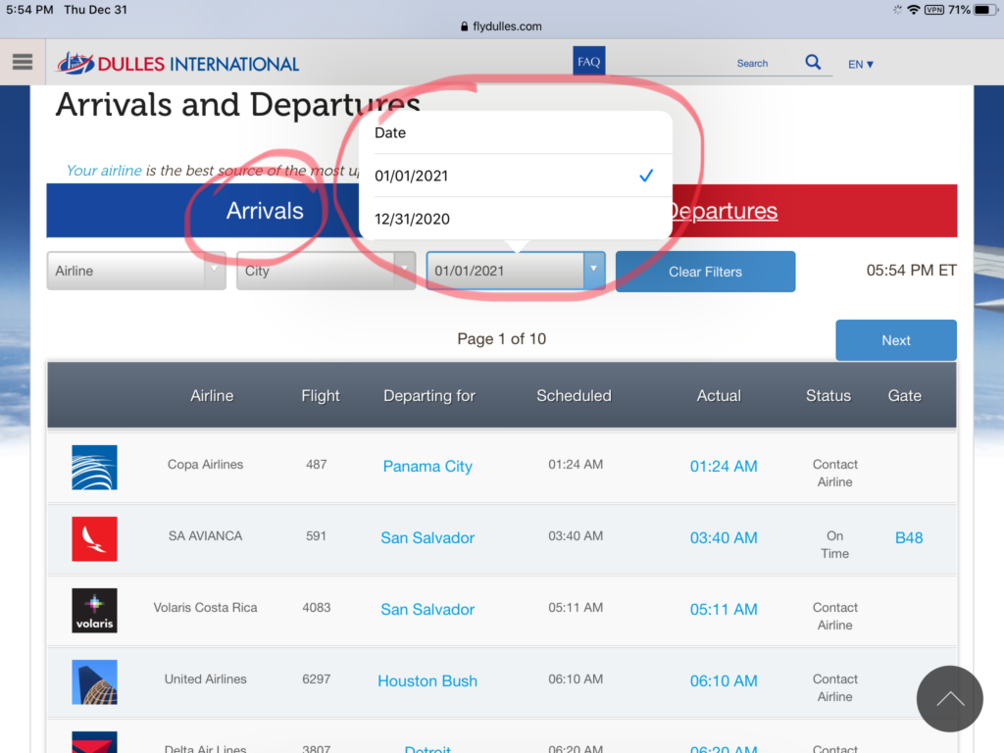Viewport: 1004px width, 753px height.
Task: Click the Scheduled column header
Action: pos(574,396)
